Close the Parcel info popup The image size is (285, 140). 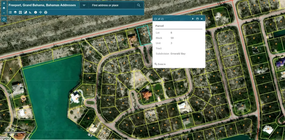tap(202, 19)
